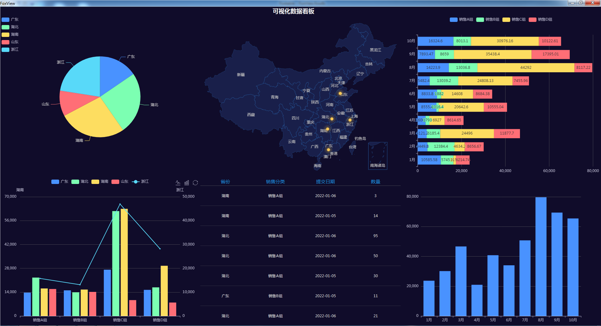
Task: Click the 数量 table header
Action: click(x=375, y=181)
